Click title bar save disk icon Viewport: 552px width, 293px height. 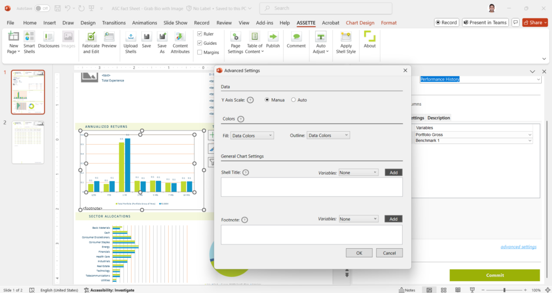58,8
